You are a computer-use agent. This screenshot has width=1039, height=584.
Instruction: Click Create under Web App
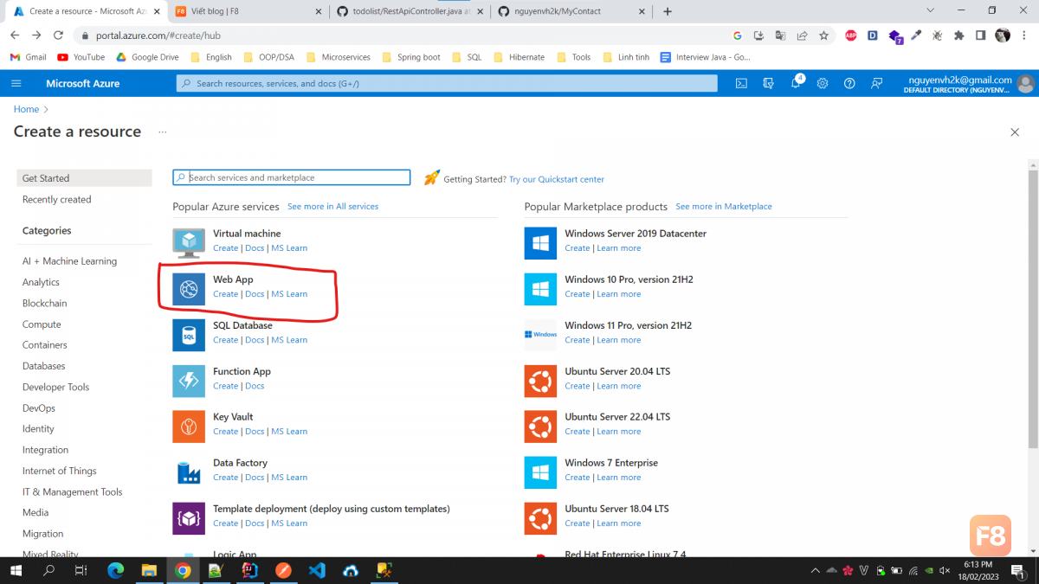point(225,294)
